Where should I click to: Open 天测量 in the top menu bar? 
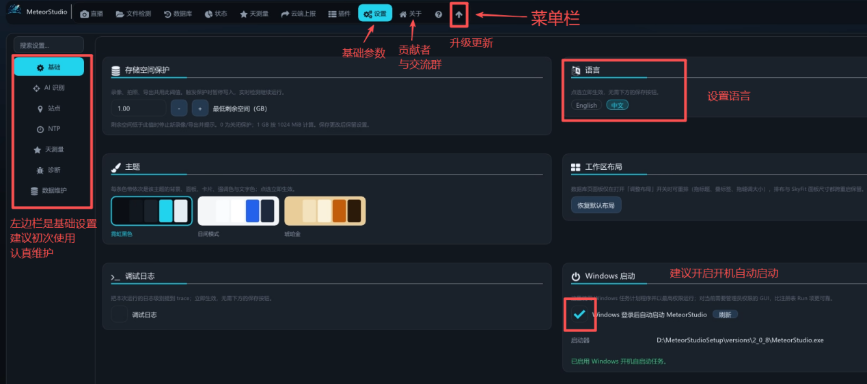253,14
